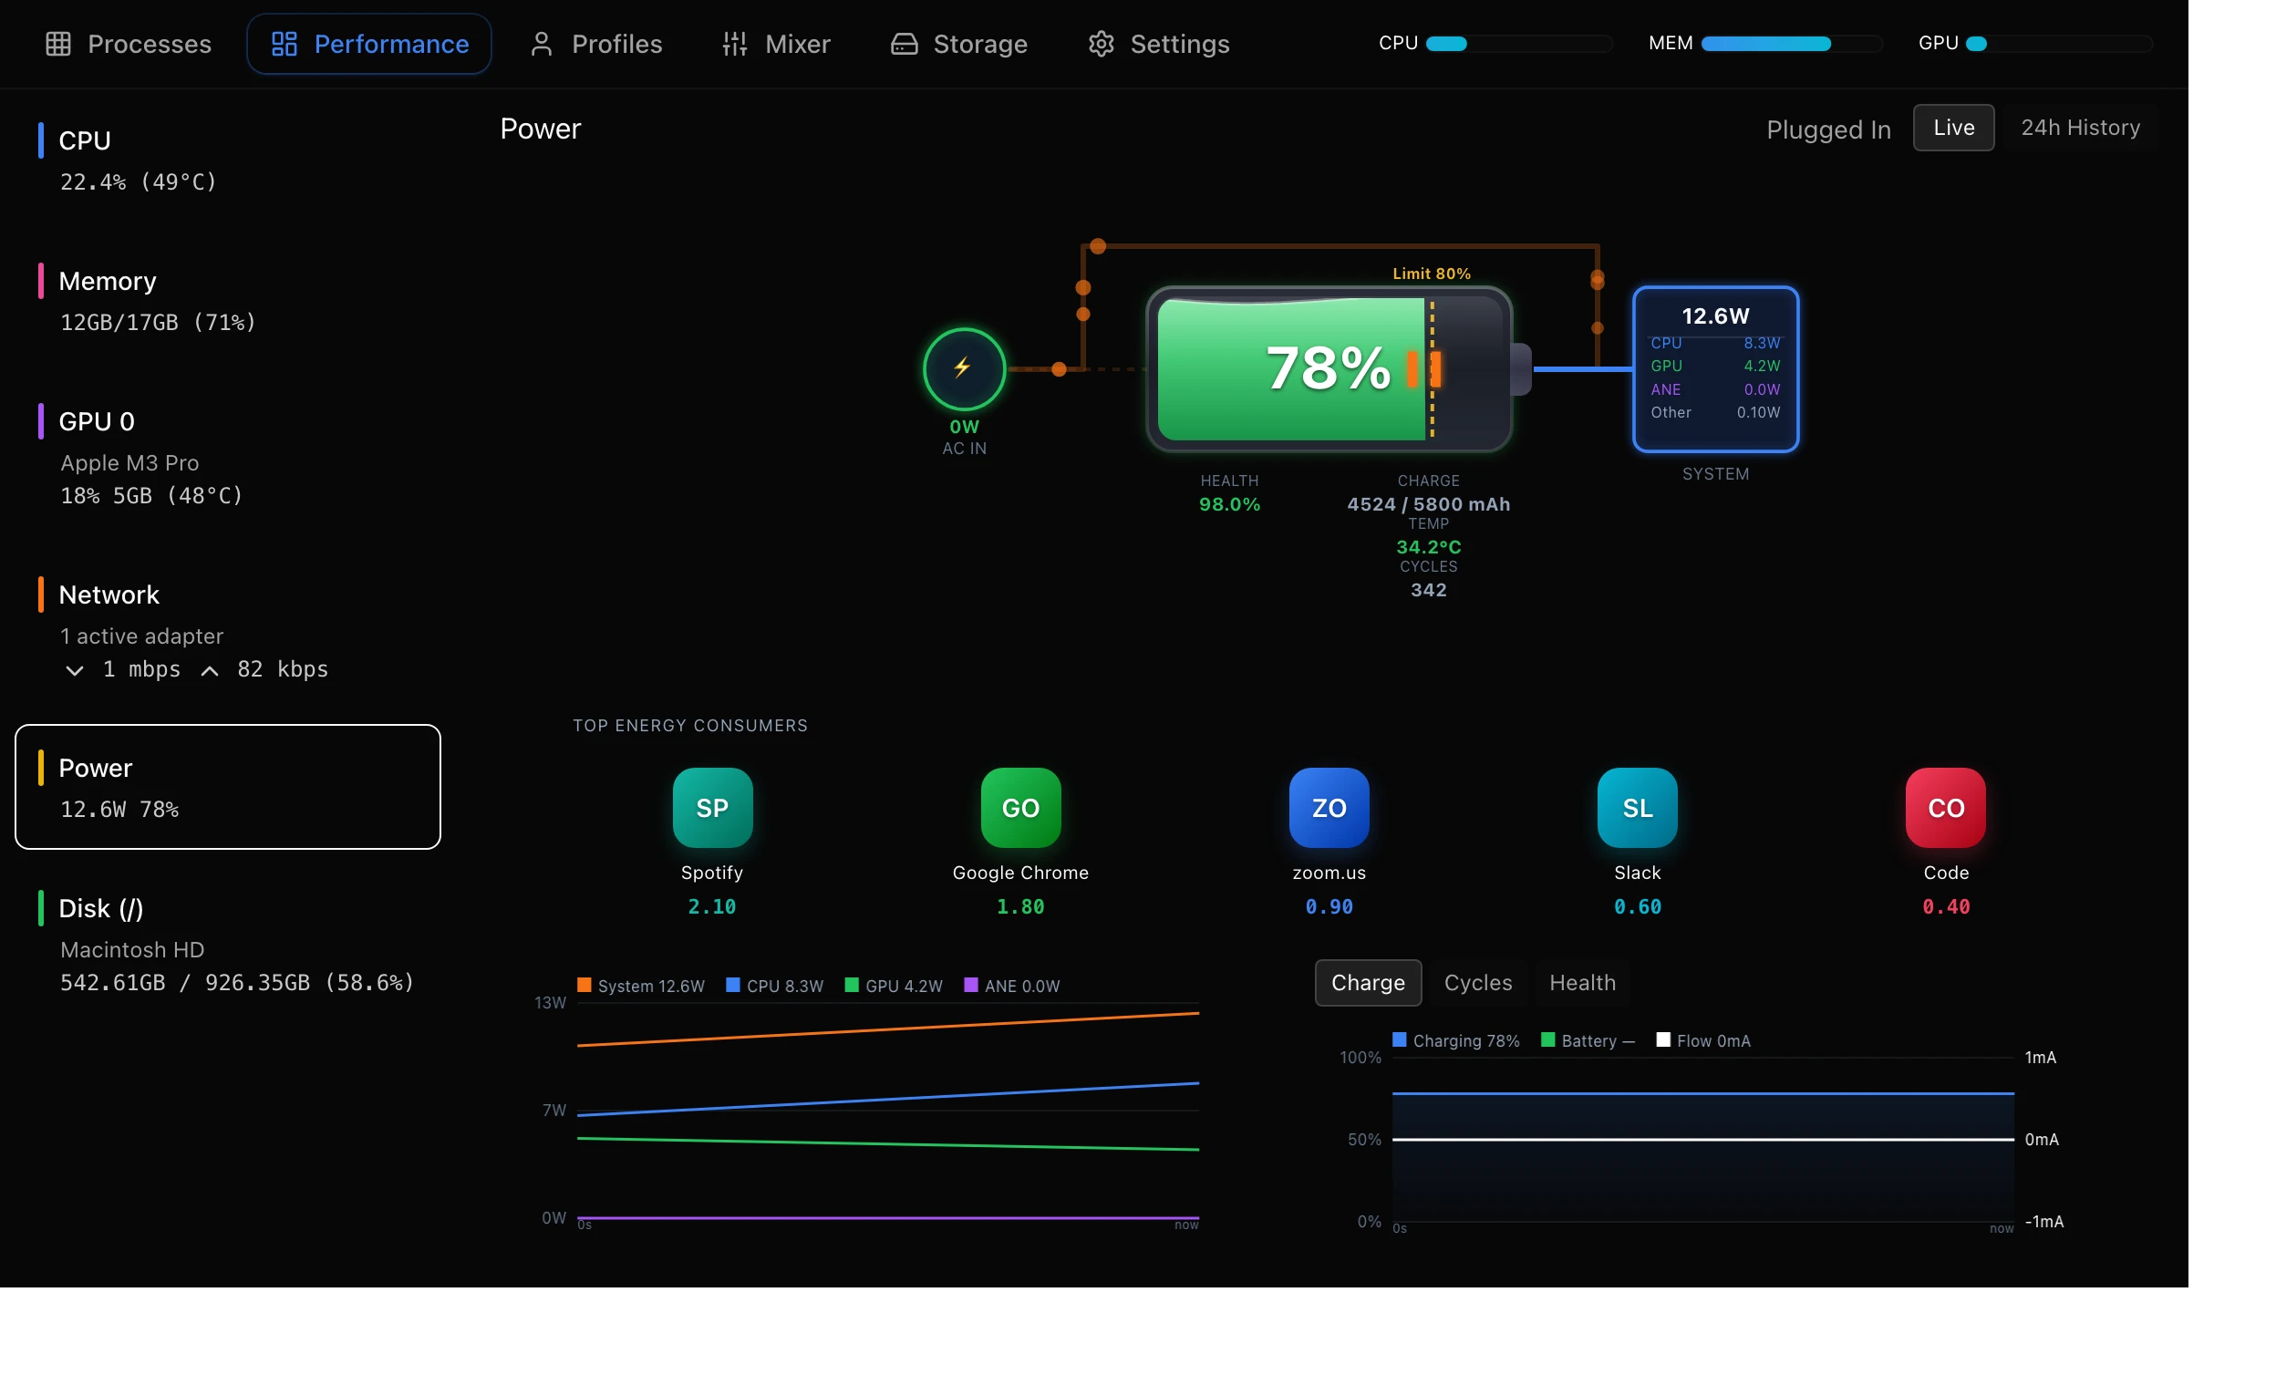Click the 4524 / 5800 mAh charge value
The height and width of the screenshot is (1375, 2276).
click(1428, 504)
